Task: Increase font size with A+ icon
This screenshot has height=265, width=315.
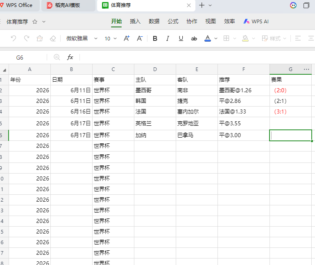Action: 127,38
